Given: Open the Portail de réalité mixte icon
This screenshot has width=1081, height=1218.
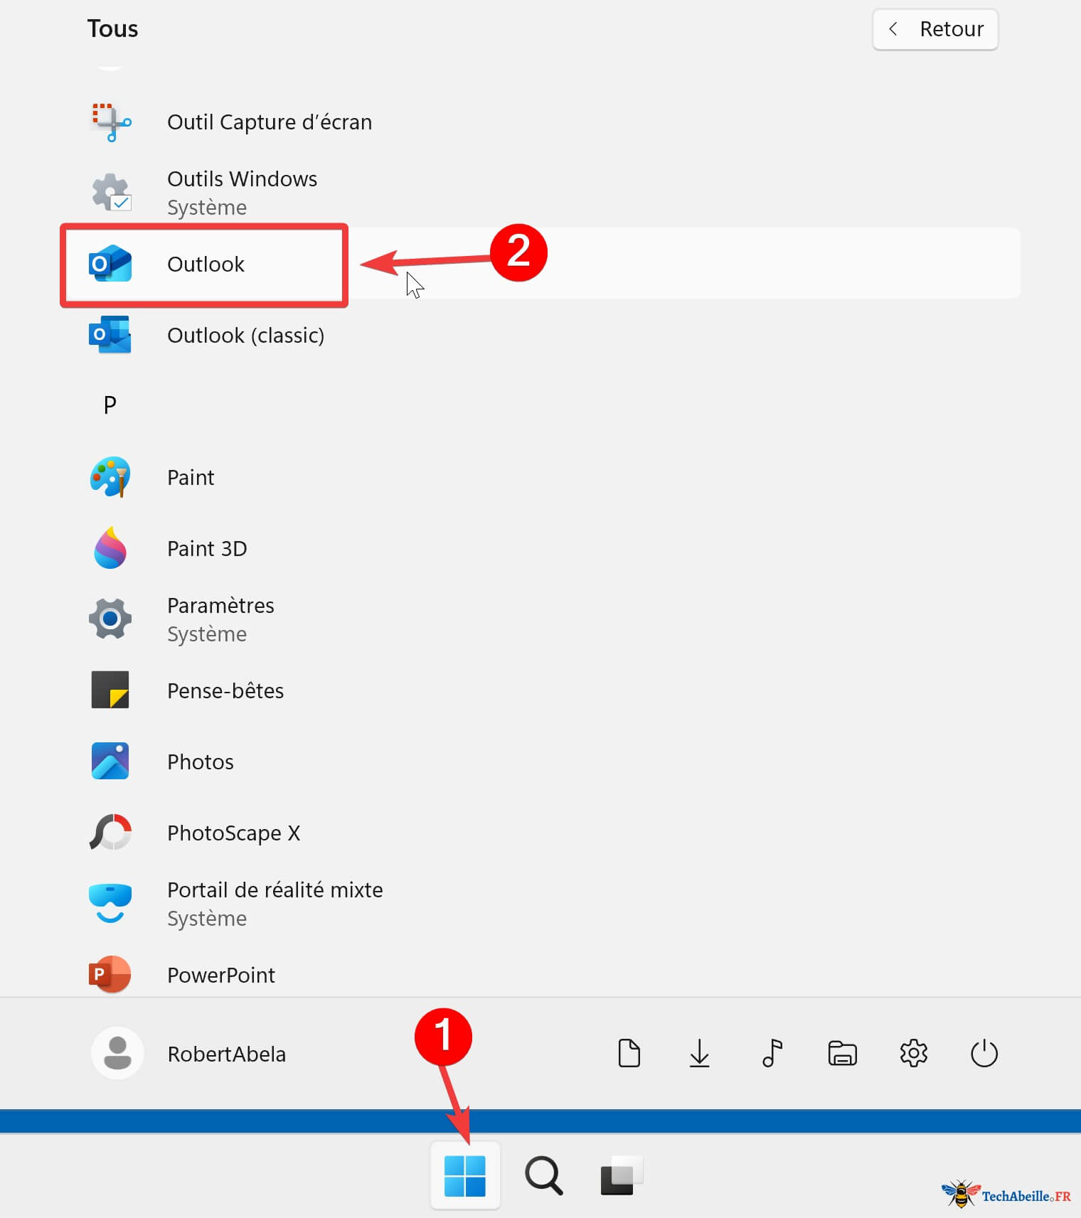Looking at the screenshot, I should [x=110, y=903].
